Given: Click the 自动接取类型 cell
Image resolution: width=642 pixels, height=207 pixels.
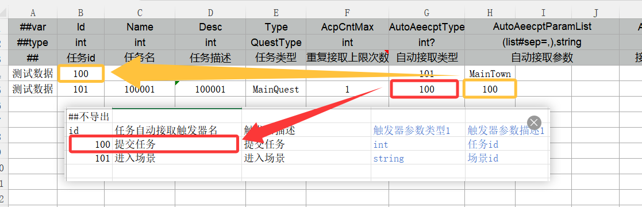Looking at the screenshot, I should pyautogui.click(x=426, y=58).
